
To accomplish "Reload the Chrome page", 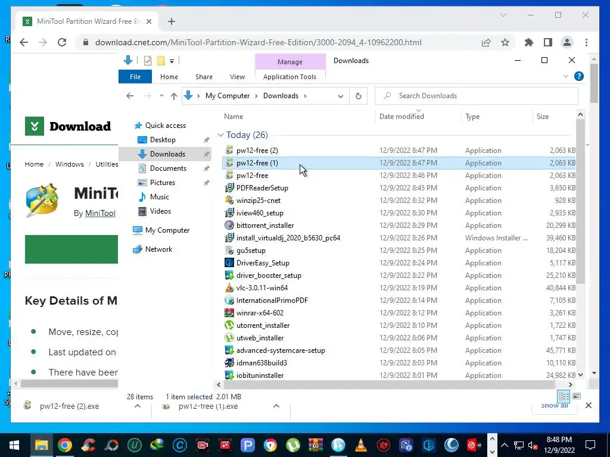I will pyautogui.click(x=62, y=42).
